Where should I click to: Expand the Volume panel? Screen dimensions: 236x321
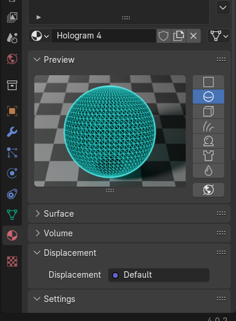click(37, 233)
